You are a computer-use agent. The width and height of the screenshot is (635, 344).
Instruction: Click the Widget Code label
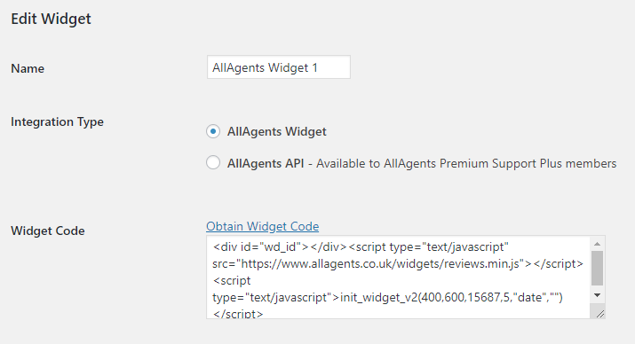(48, 231)
